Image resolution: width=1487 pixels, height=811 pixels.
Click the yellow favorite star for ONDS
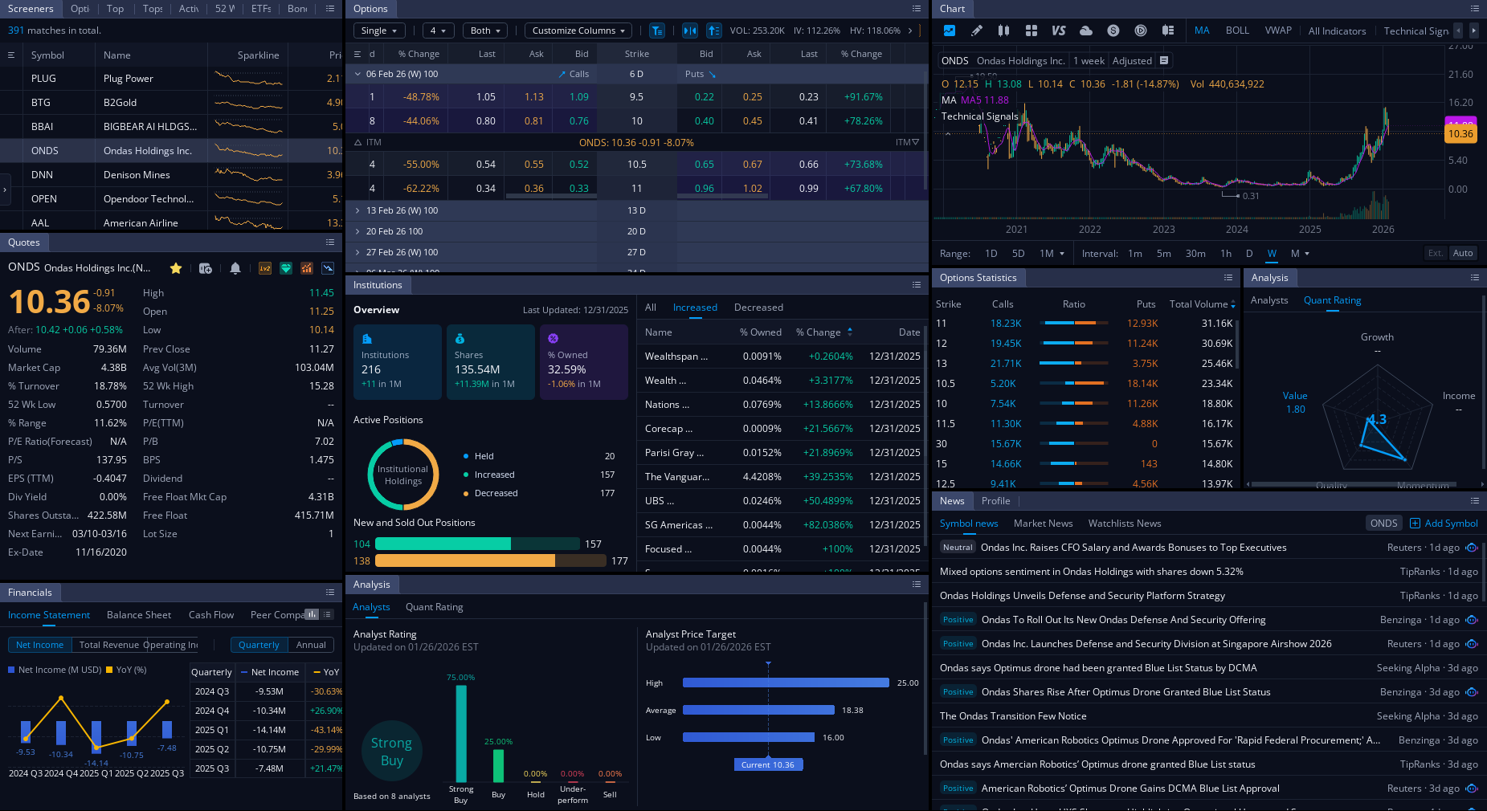tap(176, 268)
